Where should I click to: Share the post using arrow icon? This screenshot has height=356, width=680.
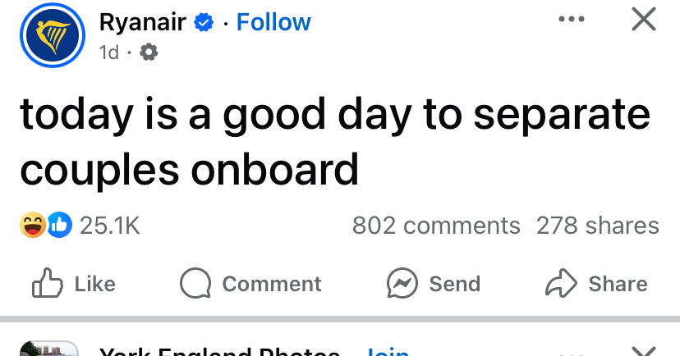pyautogui.click(x=561, y=284)
